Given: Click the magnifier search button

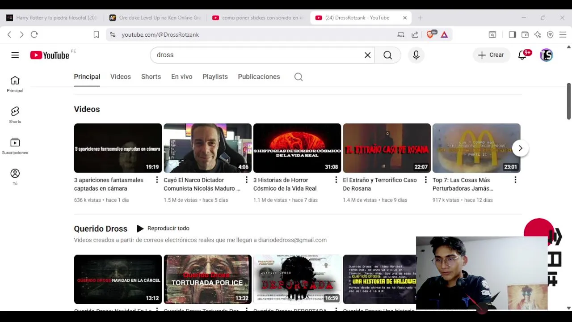Looking at the screenshot, I should click(387, 55).
